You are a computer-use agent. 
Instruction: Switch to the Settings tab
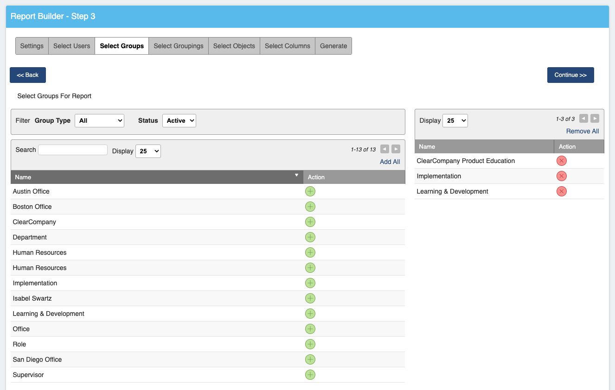tap(32, 46)
